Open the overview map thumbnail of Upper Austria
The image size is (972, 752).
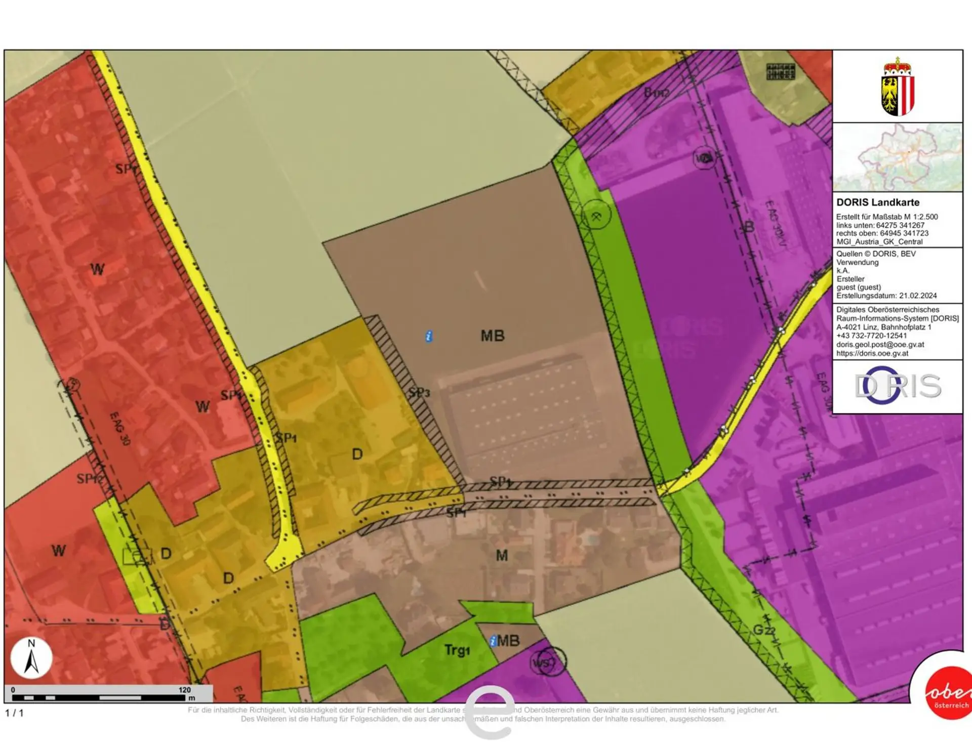(x=898, y=157)
